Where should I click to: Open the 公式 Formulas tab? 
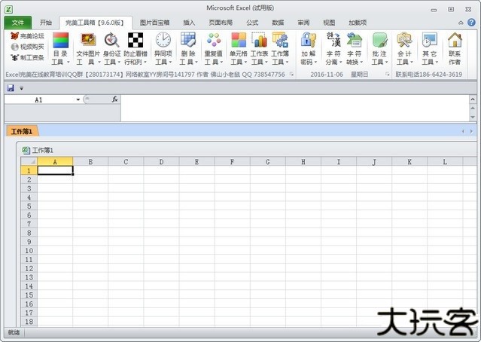click(x=252, y=23)
